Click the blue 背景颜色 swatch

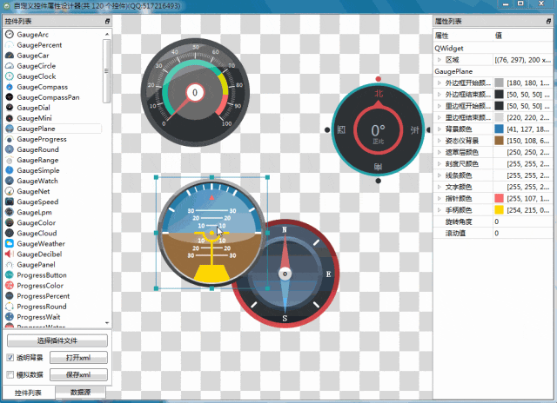[x=499, y=129]
